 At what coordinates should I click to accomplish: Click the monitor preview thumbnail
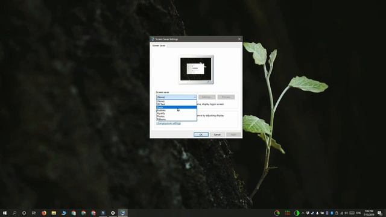click(x=196, y=69)
